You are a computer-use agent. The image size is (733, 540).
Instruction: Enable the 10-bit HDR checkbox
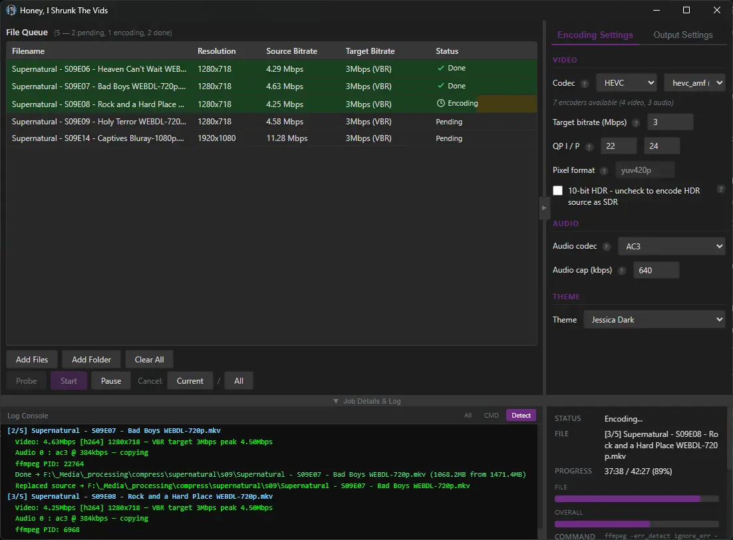click(x=558, y=191)
